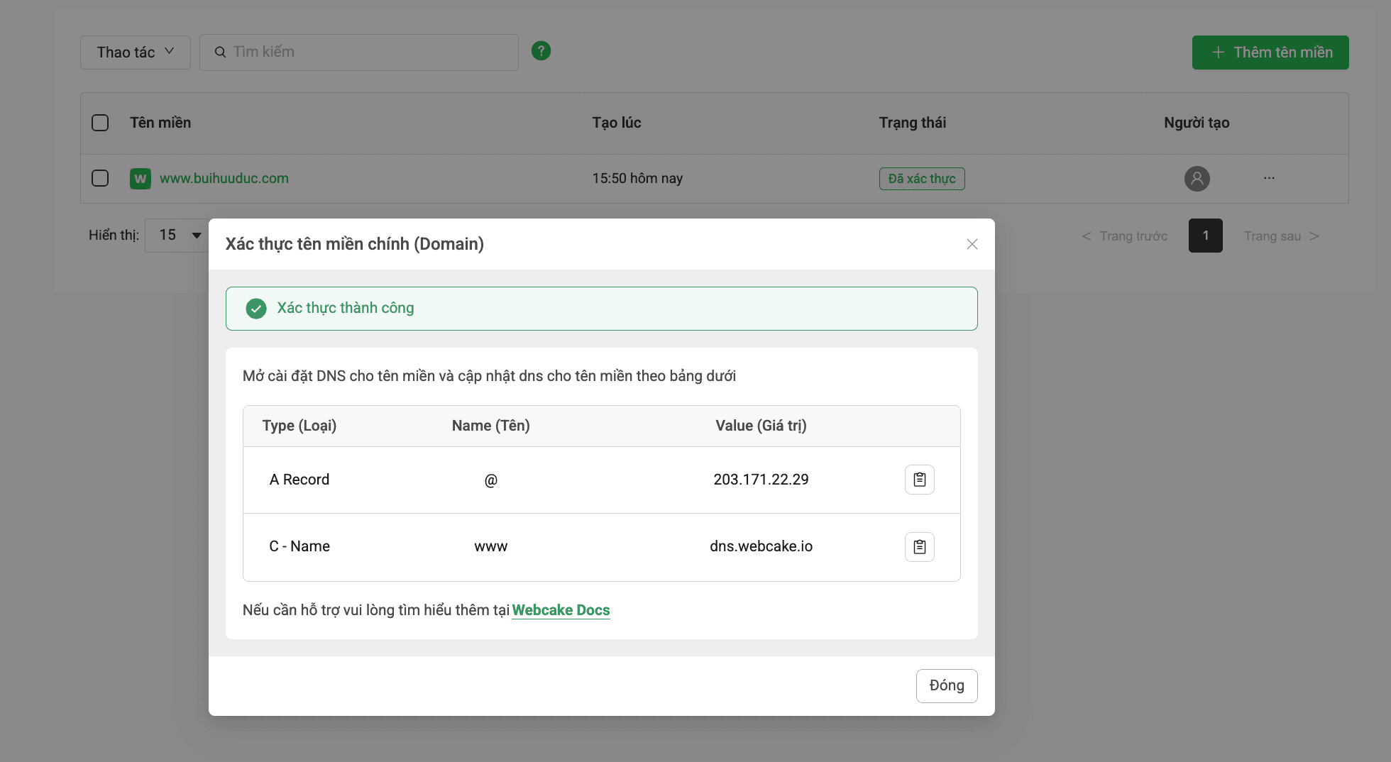Click the Đã xác thực status badge
Viewport: 1391px width, 762px height.
921,178
